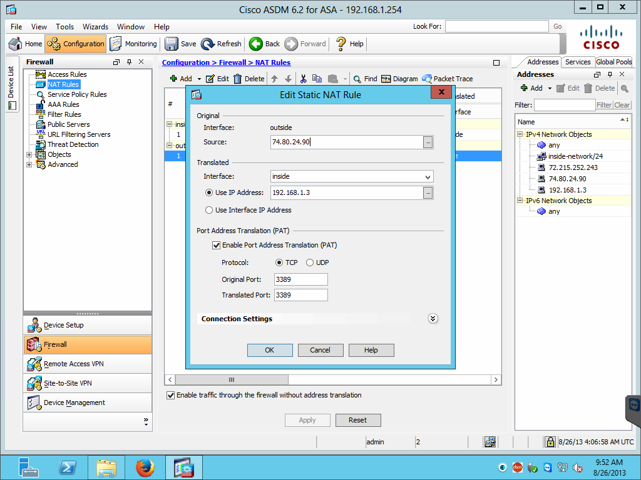The width and height of the screenshot is (641, 480).
Task: Confirm the NAT rule with OK
Action: [x=270, y=350]
